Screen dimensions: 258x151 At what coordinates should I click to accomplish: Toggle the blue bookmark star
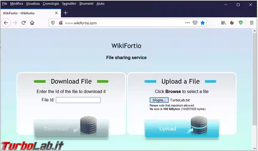pyautogui.click(x=203, y=23)
